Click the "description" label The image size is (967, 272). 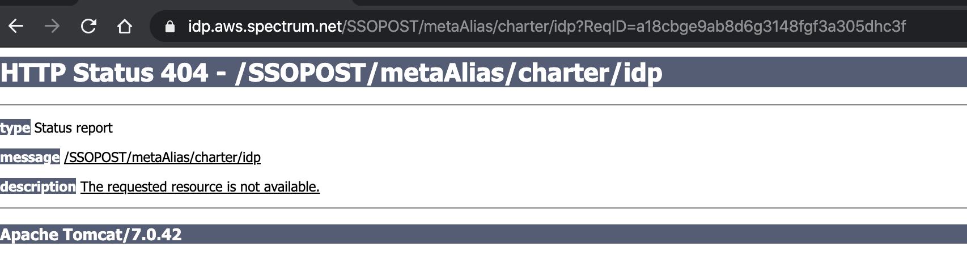[x=38, y=187]
